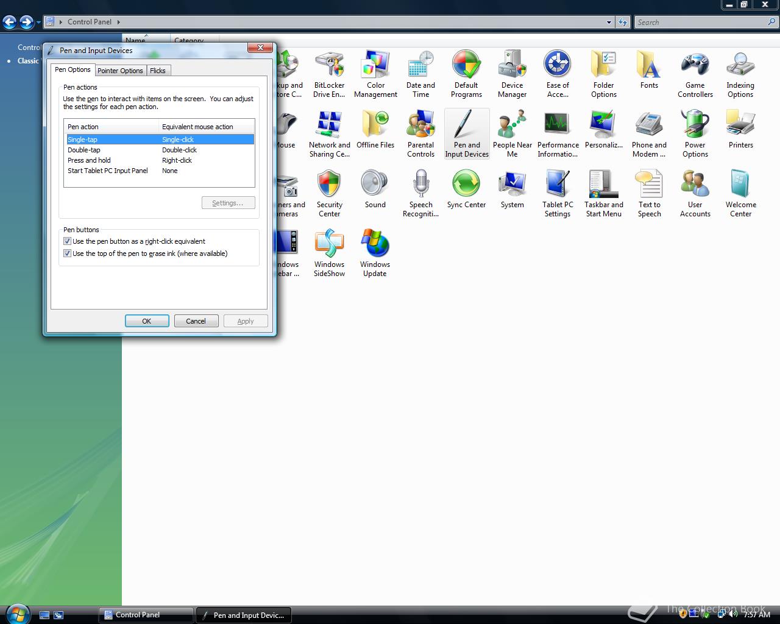
Task: Open the Fonts folder
Action: tap(649, 70)
